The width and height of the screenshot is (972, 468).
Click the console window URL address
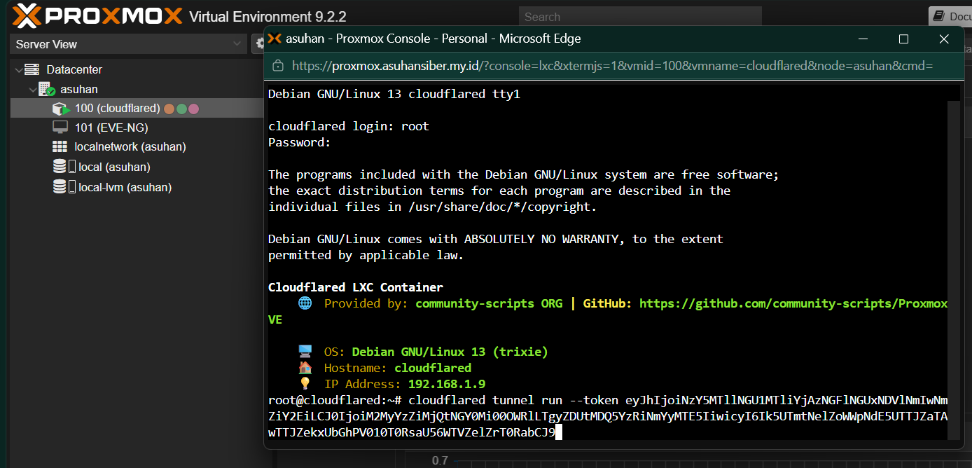click(x=613, y=66)
